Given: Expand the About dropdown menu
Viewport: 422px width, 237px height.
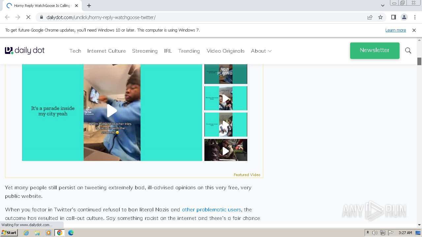Looking at the screenshot, I should point(261,51).
